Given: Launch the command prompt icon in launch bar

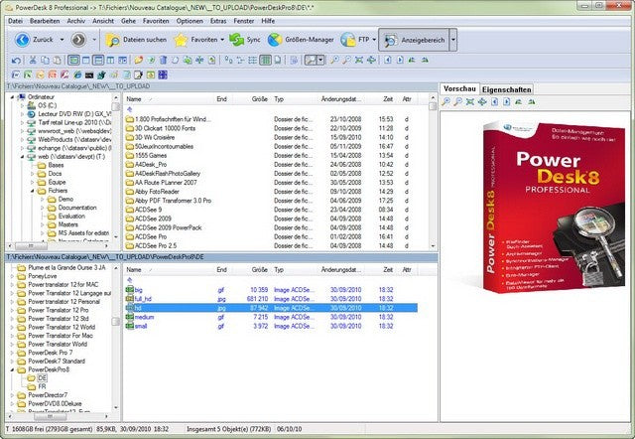Looking at the screenshot, I should coord(89,75).
